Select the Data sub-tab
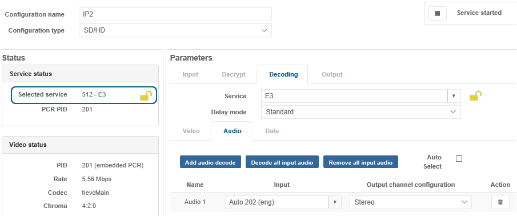This screenshot has width=517, height=216. [272, 131]
